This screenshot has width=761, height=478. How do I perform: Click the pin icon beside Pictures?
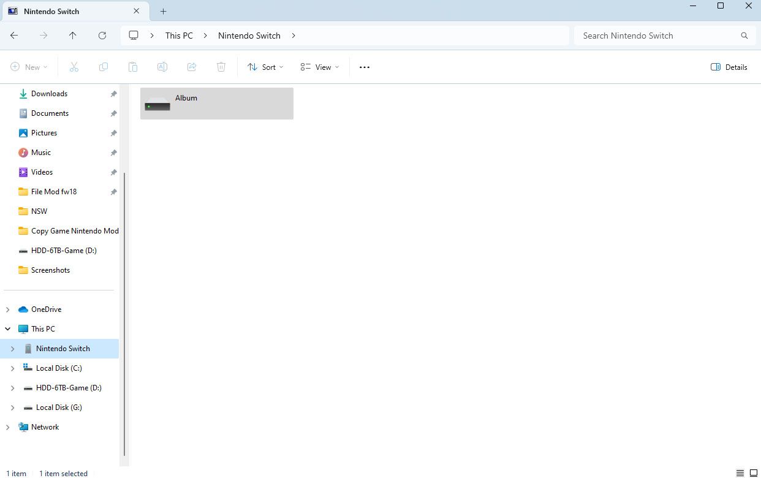coord(113,133)
